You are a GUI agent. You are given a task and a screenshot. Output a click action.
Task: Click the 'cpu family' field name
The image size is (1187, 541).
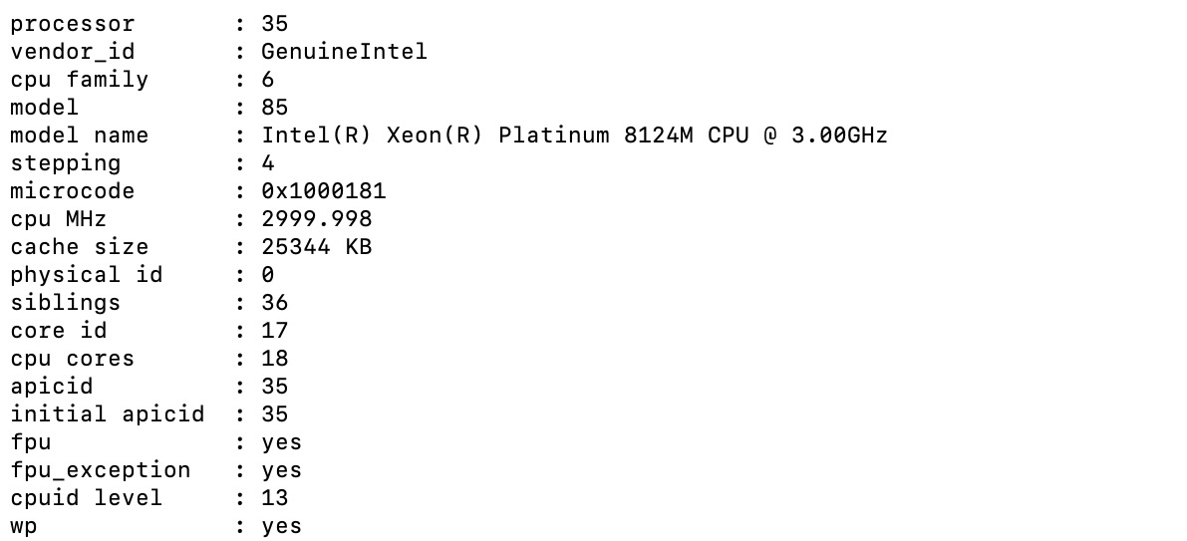click(x=80, y=79)
